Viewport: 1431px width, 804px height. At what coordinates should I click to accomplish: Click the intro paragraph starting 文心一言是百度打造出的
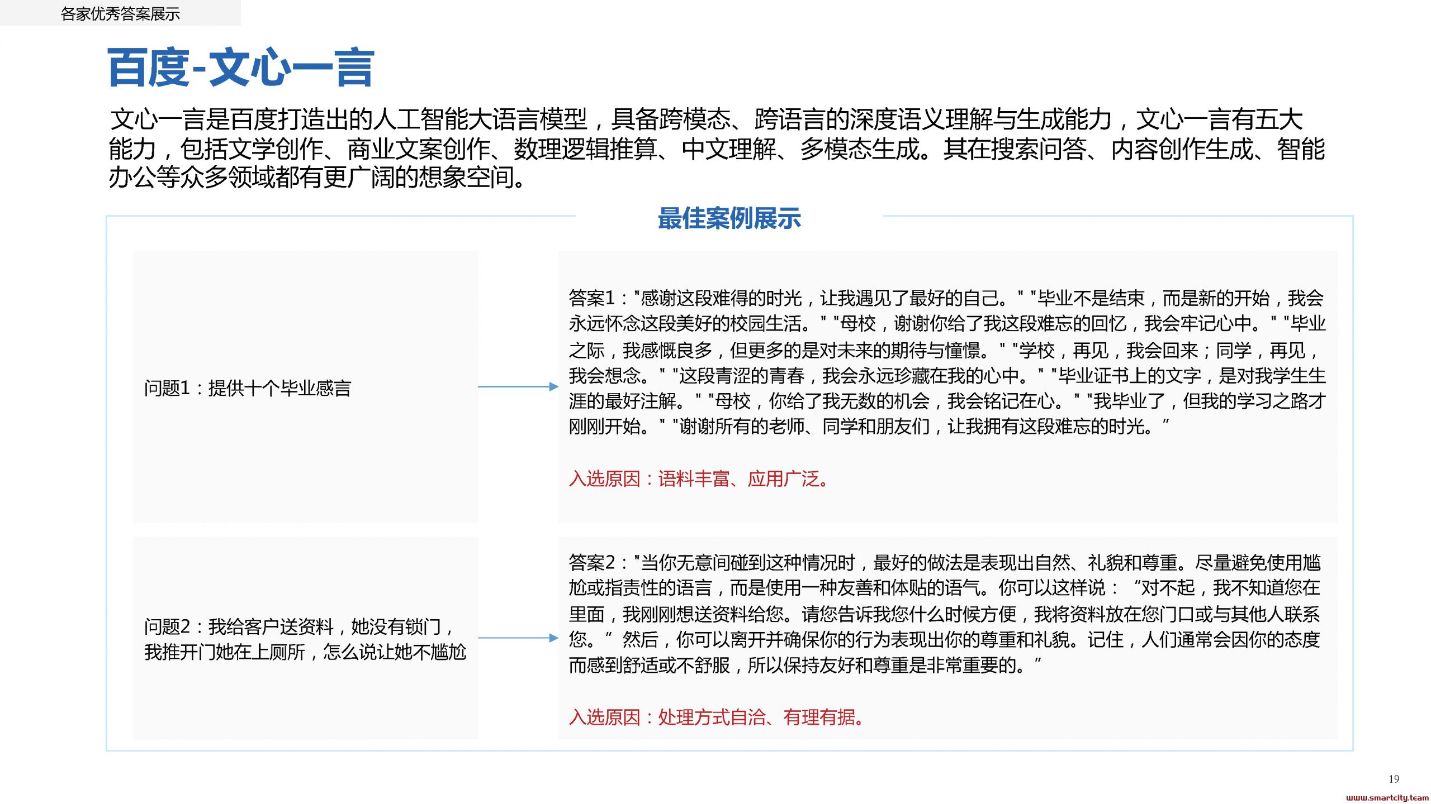pyautogui.click(x=717, y=149)
